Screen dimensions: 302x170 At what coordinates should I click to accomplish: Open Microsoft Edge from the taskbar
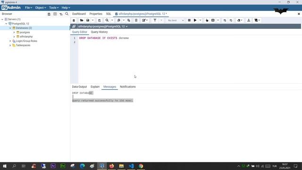pos(82,166)
